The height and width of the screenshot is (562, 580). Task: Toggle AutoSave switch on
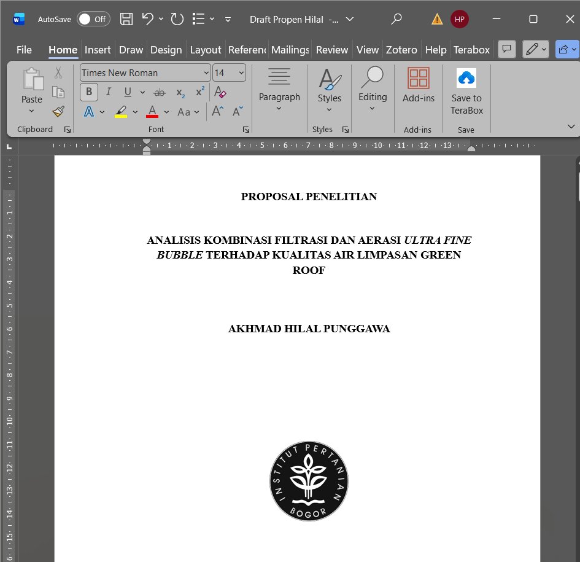(93, 19)
